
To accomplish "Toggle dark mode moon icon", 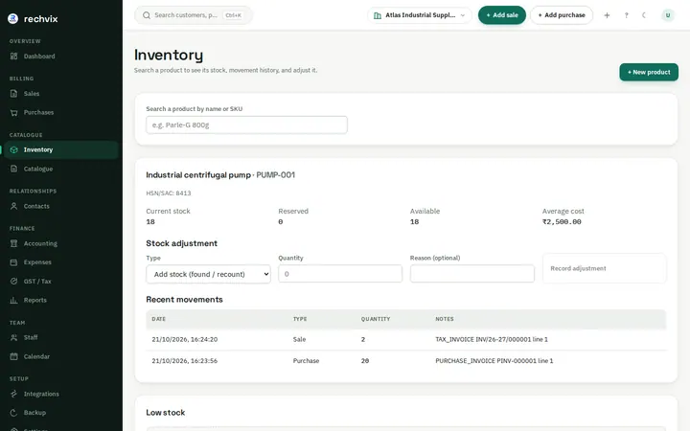I will point(644,15).
